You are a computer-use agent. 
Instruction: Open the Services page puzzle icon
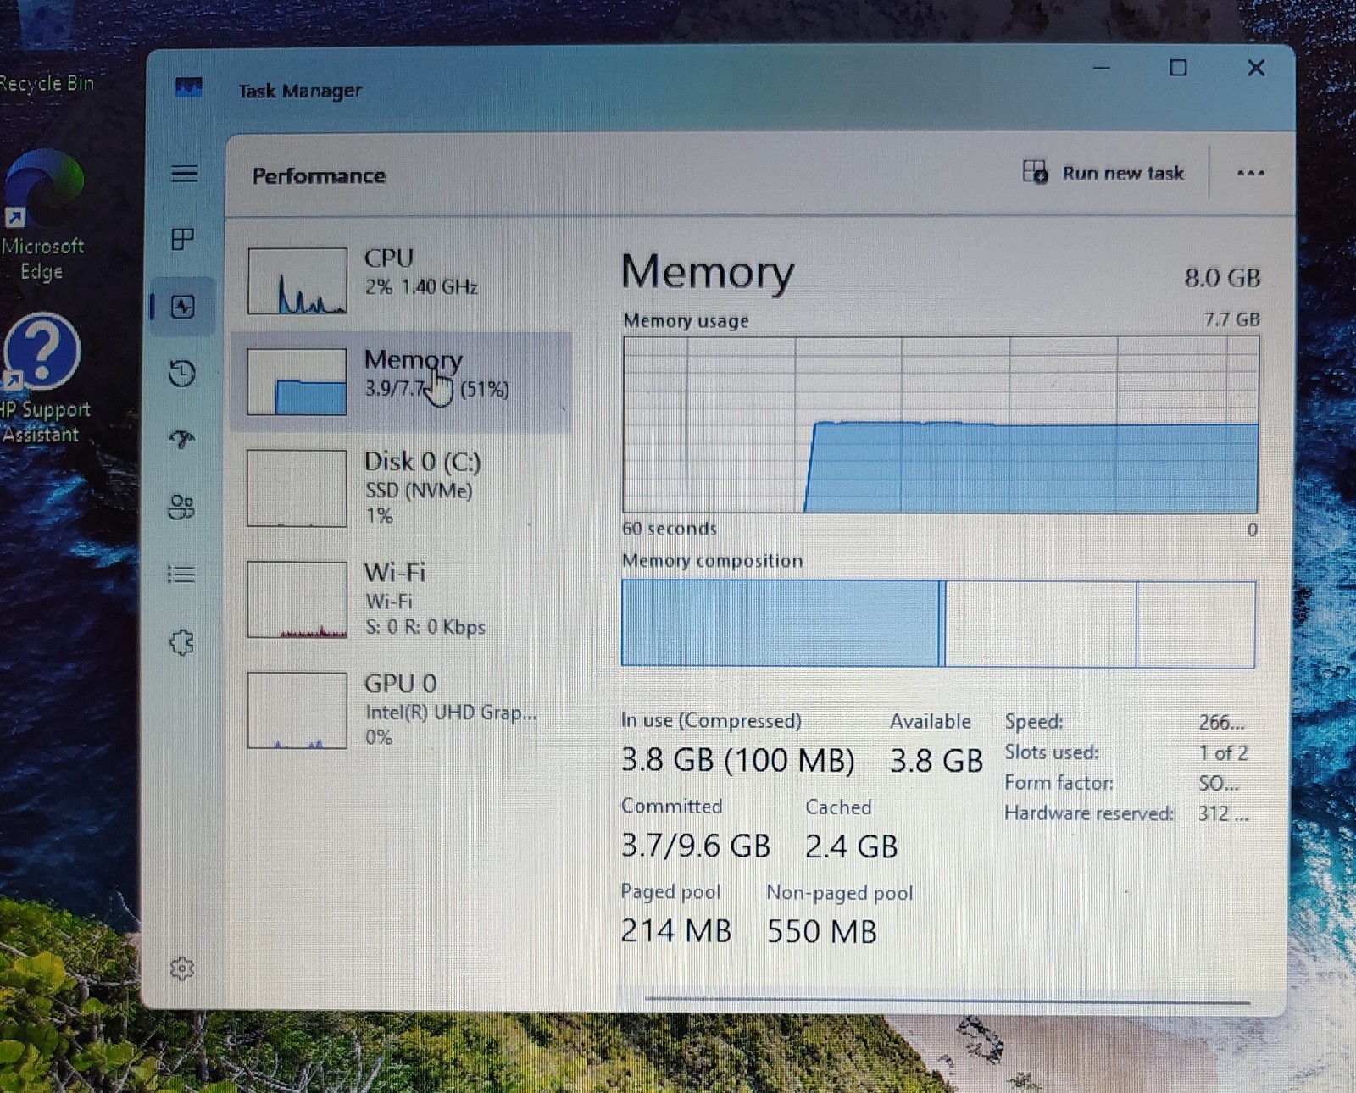181,641
